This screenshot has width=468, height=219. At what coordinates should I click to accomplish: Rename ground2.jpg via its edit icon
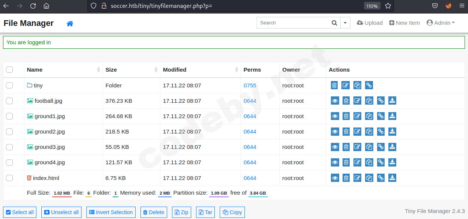coord(358,132)
